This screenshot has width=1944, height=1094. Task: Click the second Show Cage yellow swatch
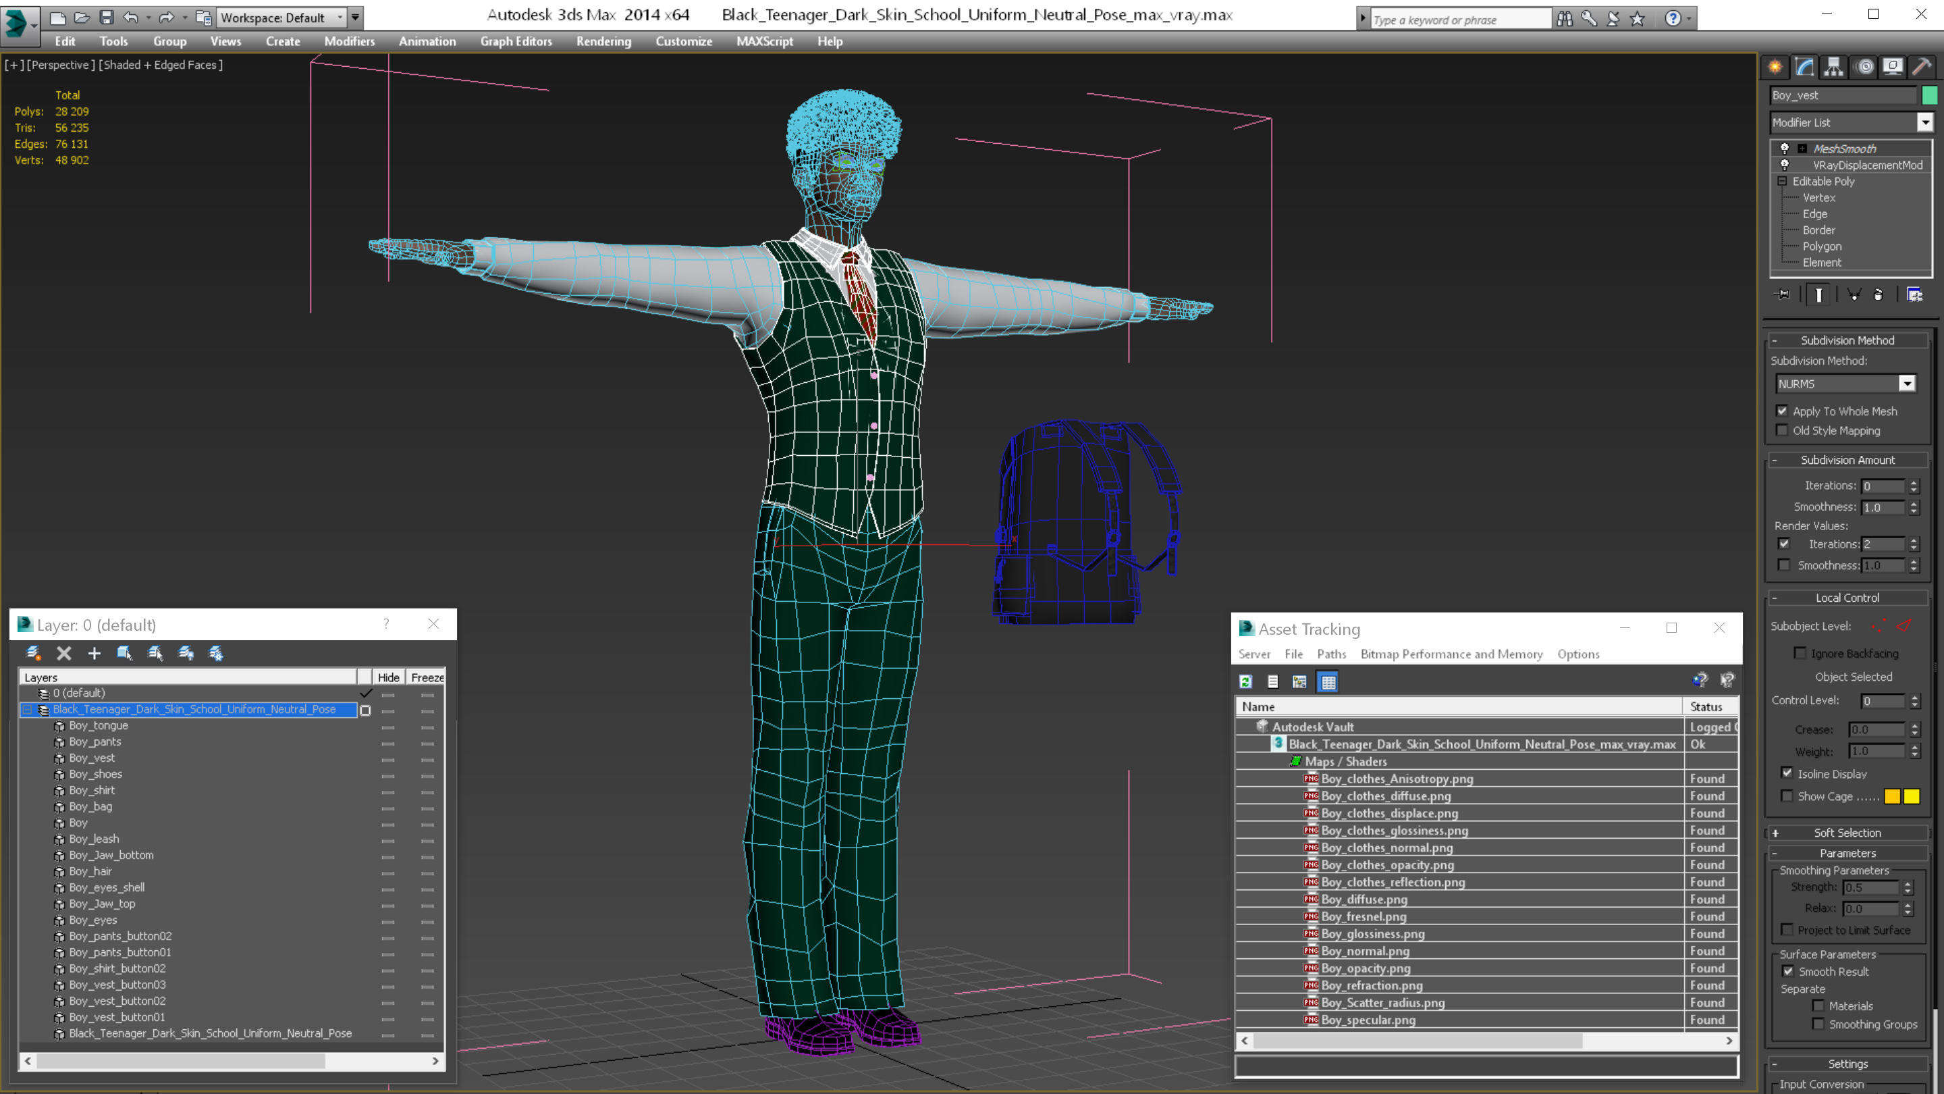[1911, 796]
